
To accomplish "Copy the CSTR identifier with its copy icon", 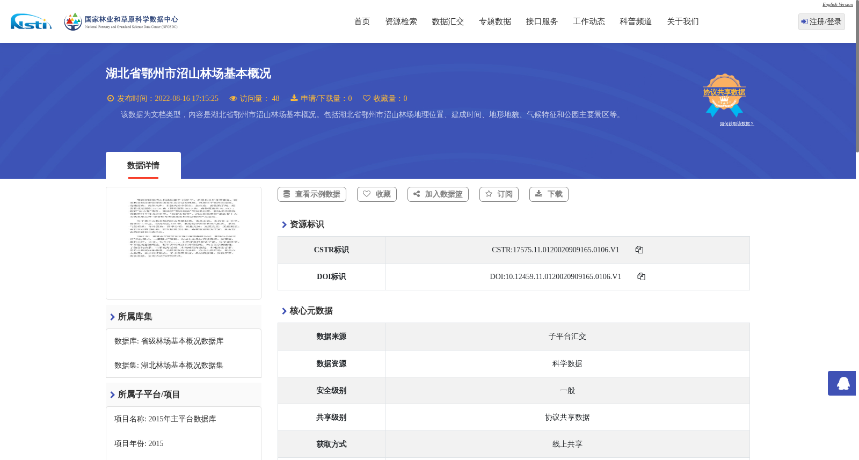I will pos(639,250).
